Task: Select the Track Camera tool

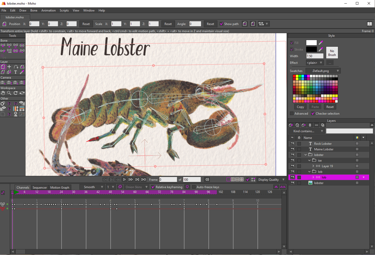Action: [x=3, y=82]
